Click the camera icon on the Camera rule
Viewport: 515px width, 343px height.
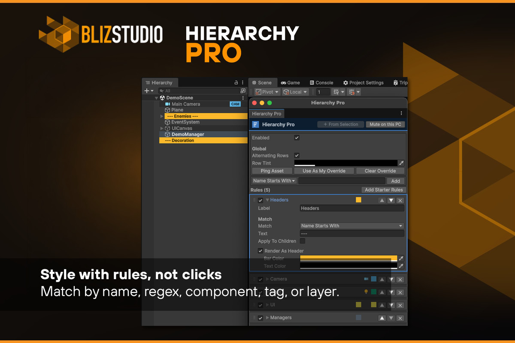366,279
